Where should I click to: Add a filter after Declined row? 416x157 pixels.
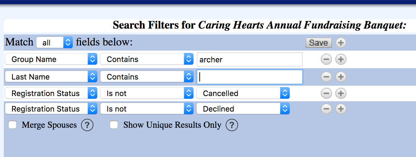click(341, 109)
